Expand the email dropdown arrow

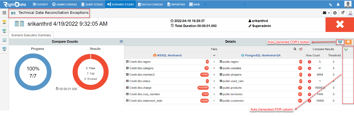329,13
